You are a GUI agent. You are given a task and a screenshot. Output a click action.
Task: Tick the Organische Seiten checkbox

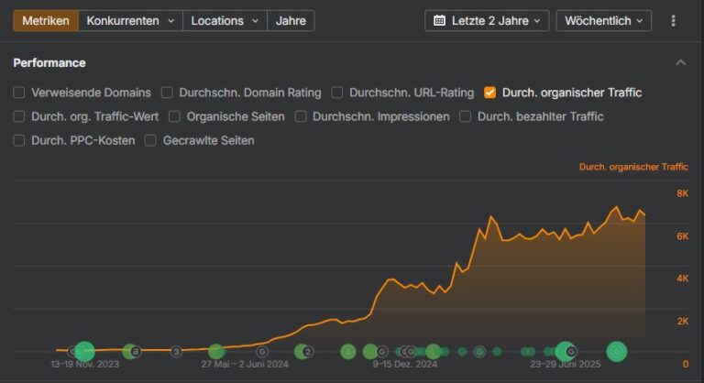point(174,116)
